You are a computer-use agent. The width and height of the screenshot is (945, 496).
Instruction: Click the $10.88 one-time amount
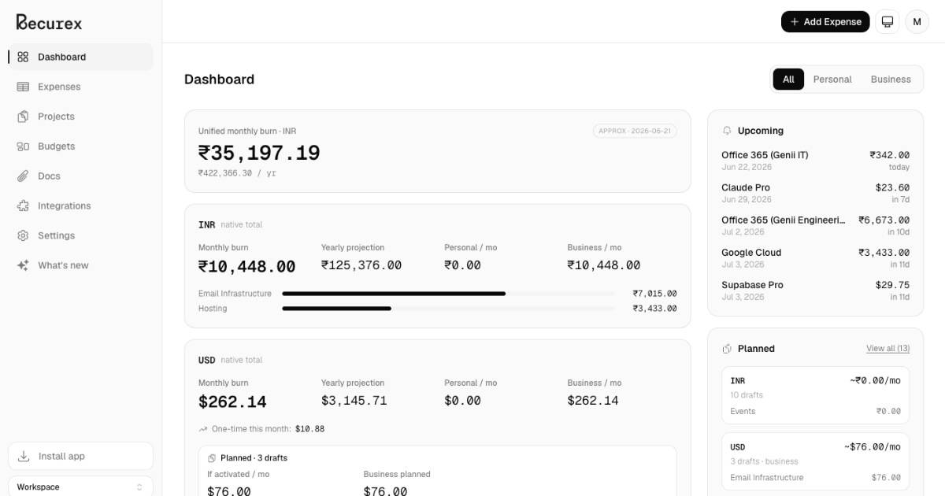(x=309, y=429)
